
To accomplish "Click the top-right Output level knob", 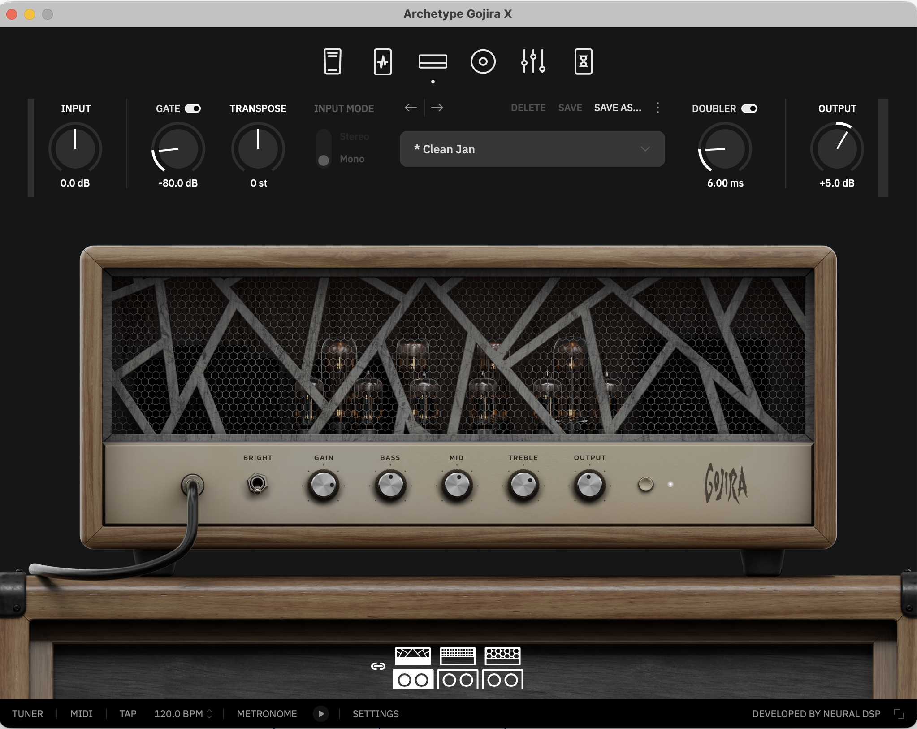I will point(837,149).
